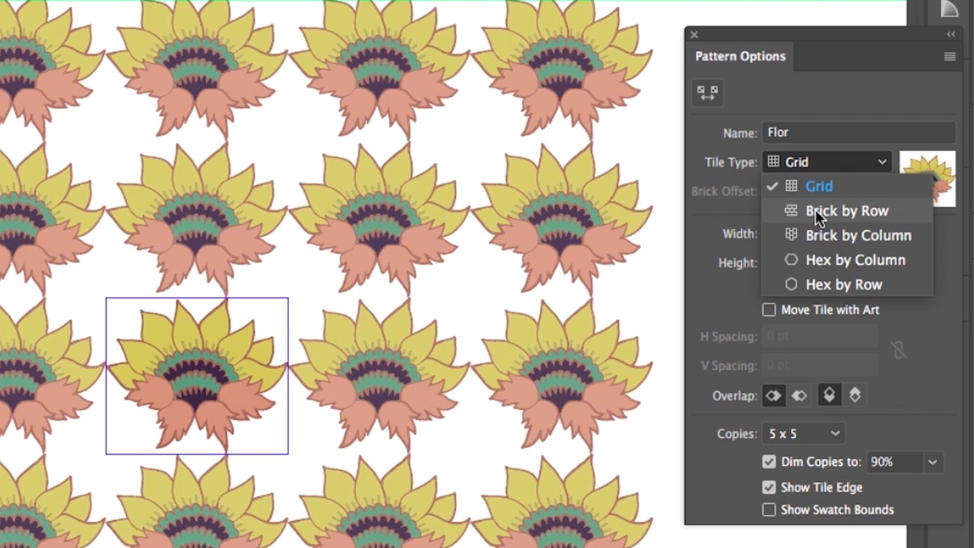Select Top in Front overlap icon
Image resolution: width=974 pixels, height=548 pixels.
pyautogui.click(x=829, y=395)
